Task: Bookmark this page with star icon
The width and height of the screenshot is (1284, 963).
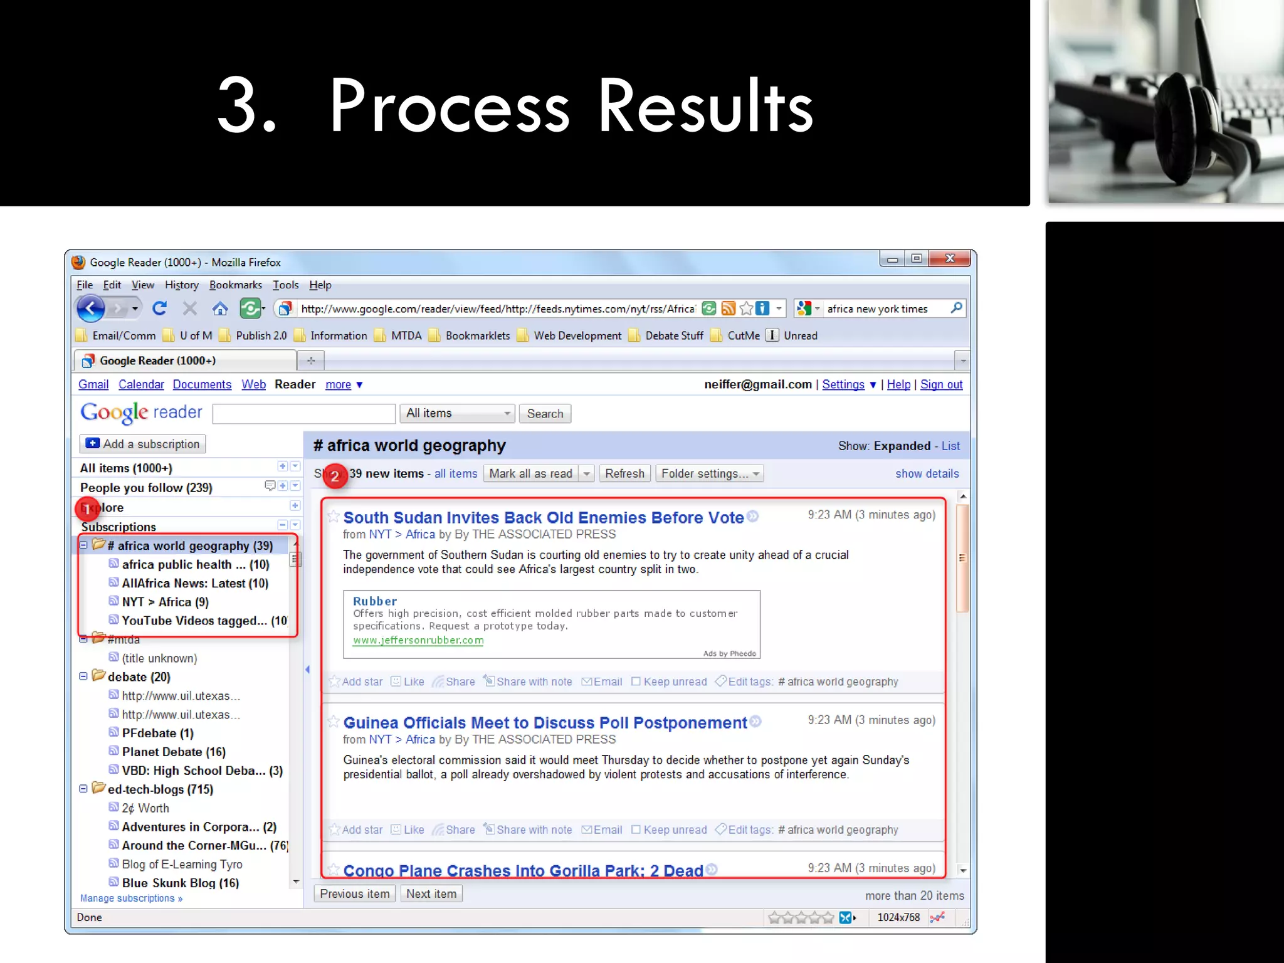Action: click(x=746, y=308)
